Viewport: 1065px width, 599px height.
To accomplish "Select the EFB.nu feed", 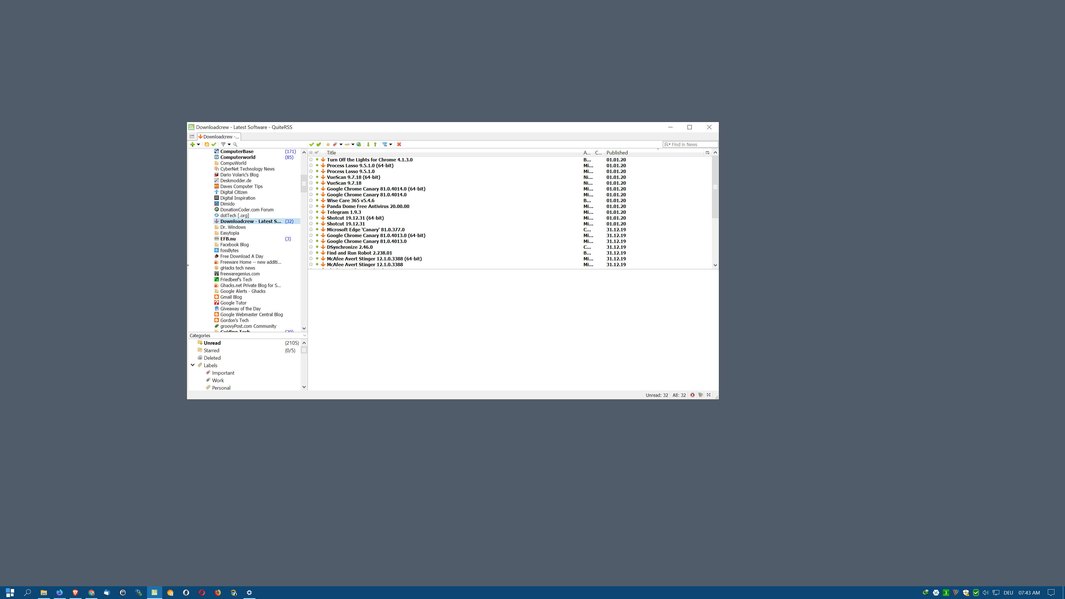I will (x=228, y=239).
